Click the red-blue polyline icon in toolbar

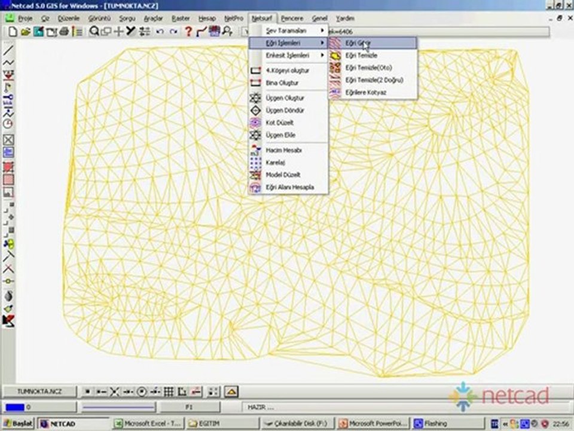click(x=201, y=32)
